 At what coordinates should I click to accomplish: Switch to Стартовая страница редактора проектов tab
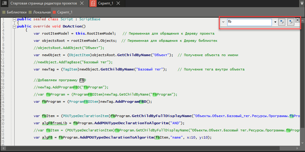[x=43, y=4]
